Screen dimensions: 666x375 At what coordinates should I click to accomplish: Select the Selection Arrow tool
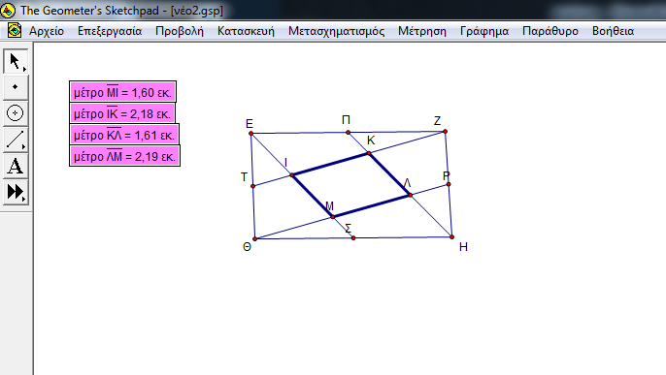[x=16, y=61]
